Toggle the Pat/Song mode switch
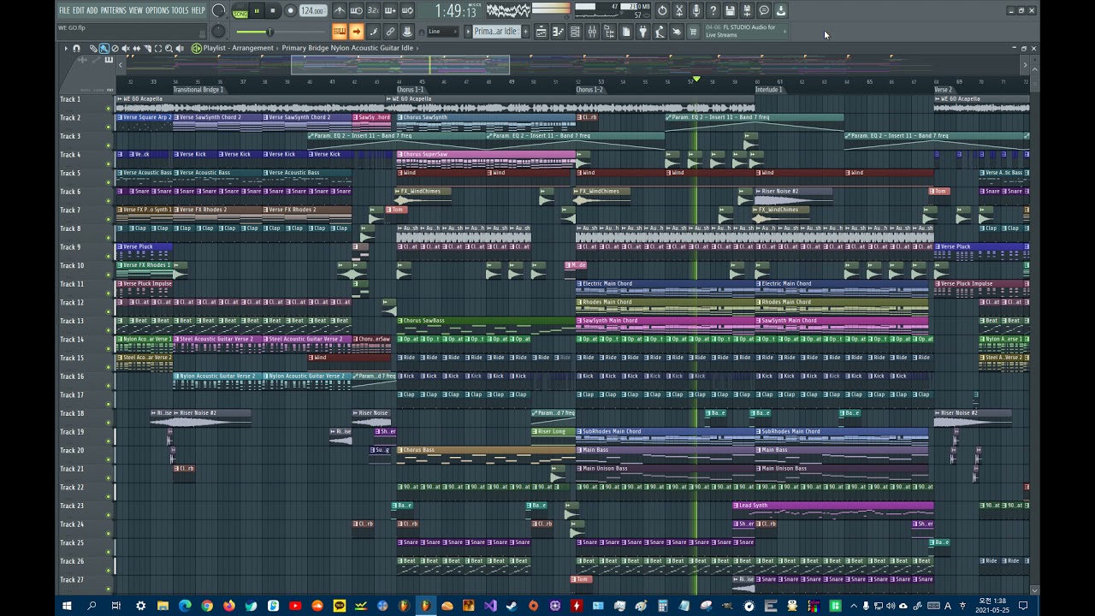 (240, 11)
